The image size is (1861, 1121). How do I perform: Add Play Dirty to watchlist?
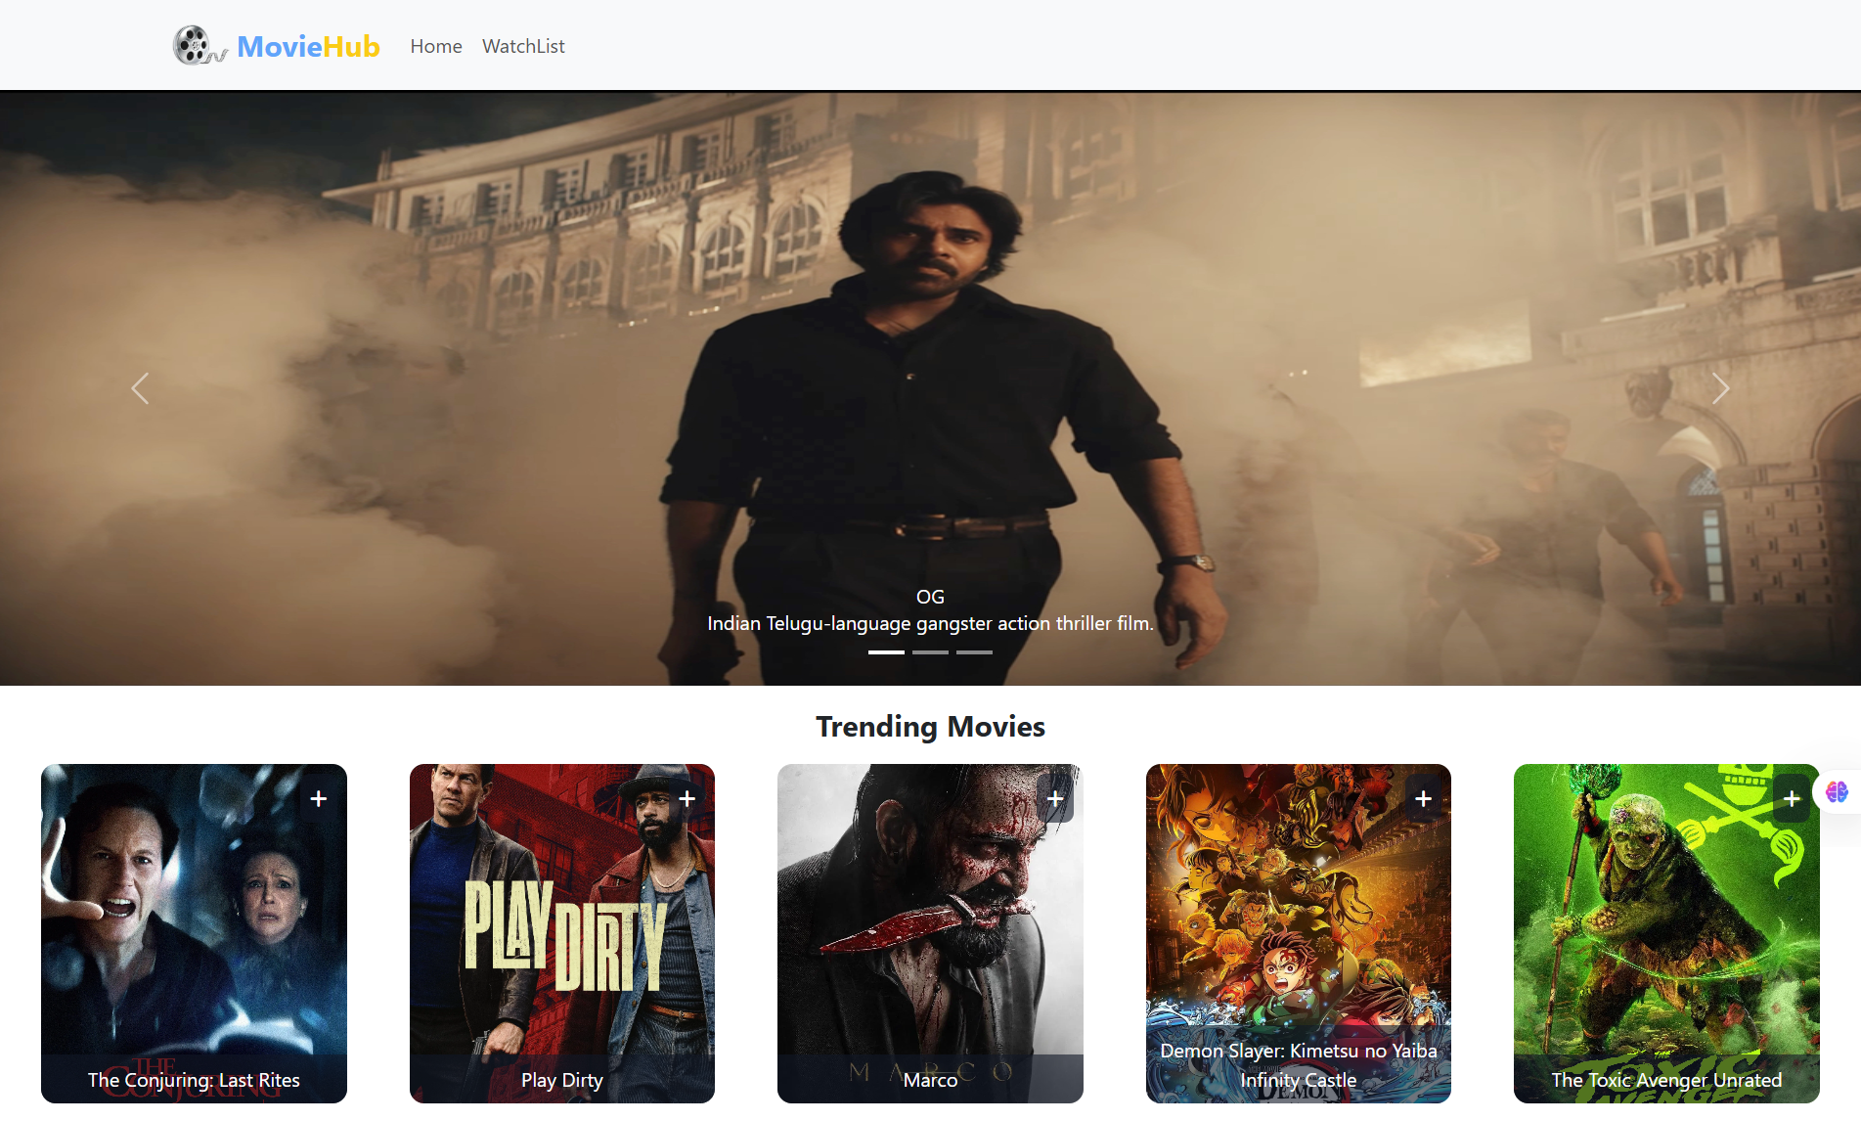tap(687, 799)
